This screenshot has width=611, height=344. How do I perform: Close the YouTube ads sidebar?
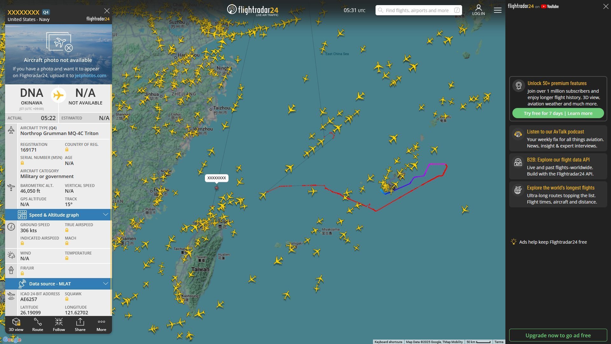pos(606,6)
